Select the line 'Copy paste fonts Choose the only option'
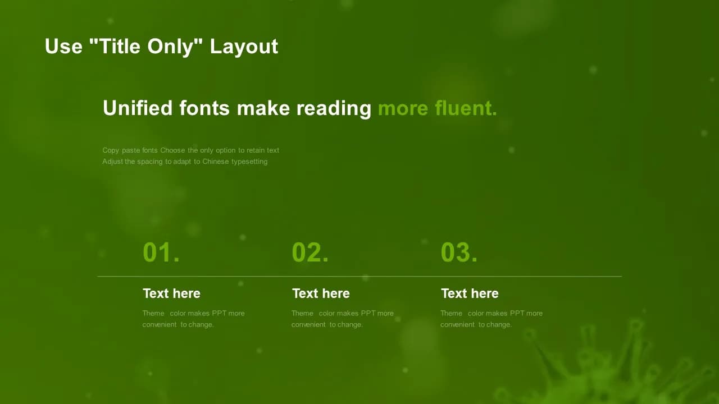Image resolution: width=719 pixels, height=404 pixels. point(191,150)
